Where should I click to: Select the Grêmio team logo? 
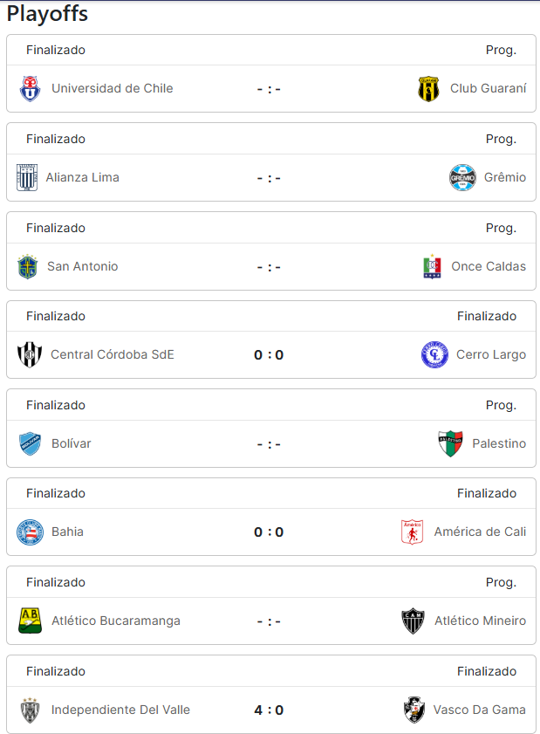(x=462, y=177)
